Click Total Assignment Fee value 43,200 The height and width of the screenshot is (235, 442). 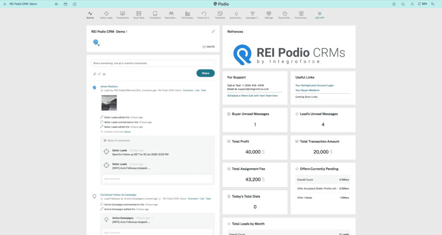(x=253, y=179)
